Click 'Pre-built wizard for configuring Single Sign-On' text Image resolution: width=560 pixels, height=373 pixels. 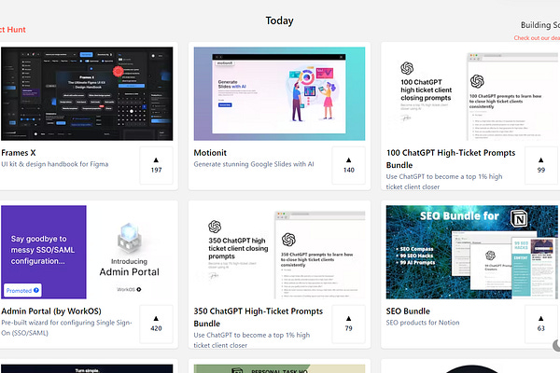[x=66, y=327]
